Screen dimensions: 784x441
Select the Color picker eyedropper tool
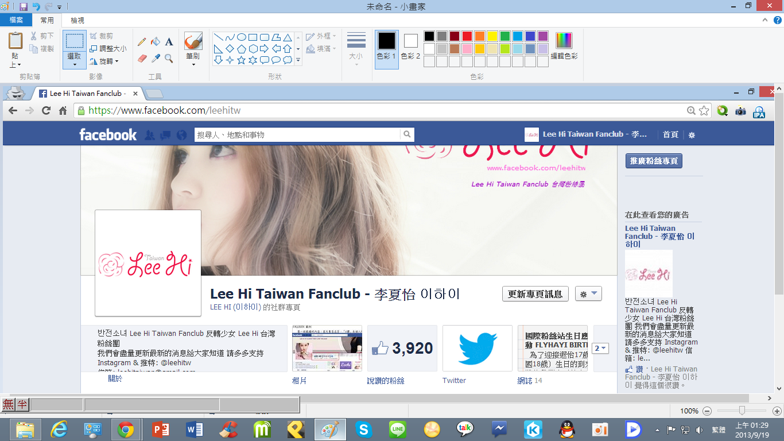156,58
